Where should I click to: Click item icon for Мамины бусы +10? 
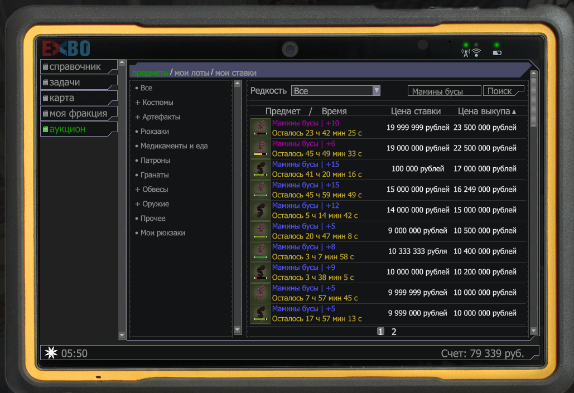261,128
